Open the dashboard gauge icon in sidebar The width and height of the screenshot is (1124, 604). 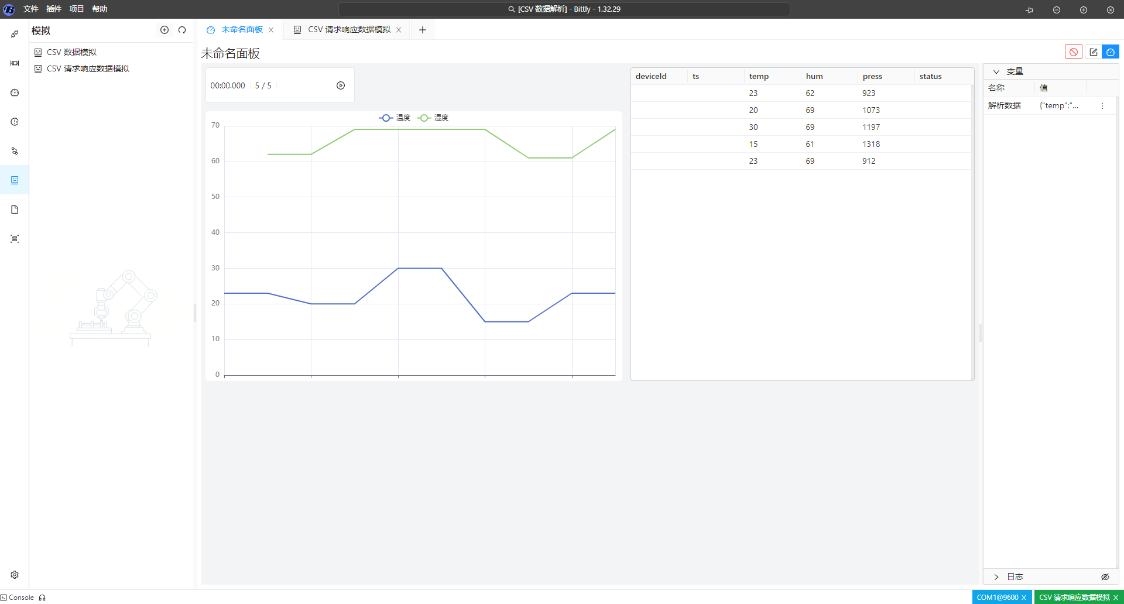[15, 92]
